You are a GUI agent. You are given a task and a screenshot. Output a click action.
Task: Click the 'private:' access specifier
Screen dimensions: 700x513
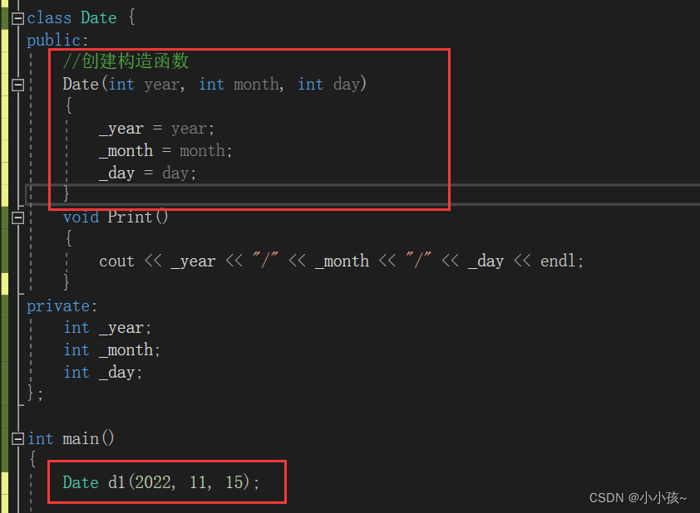(62, 306)
